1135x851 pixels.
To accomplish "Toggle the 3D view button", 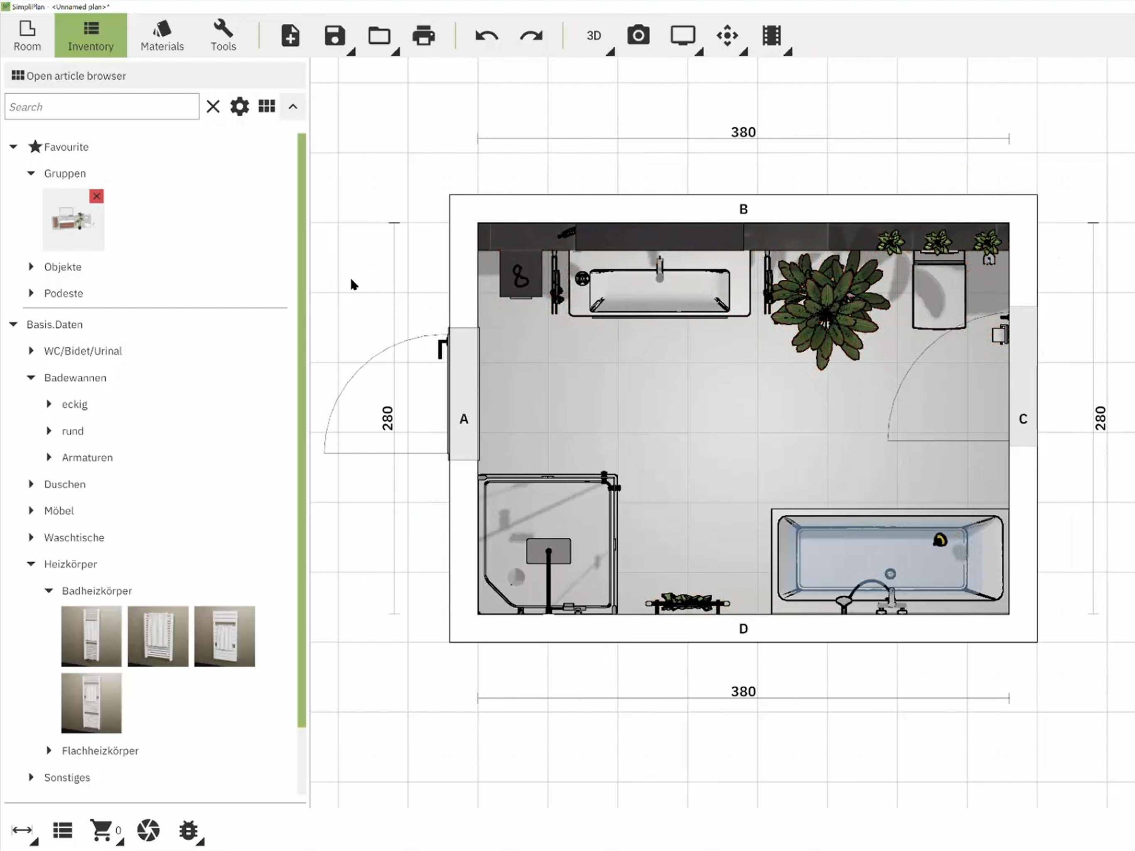I will click(594, 36).
